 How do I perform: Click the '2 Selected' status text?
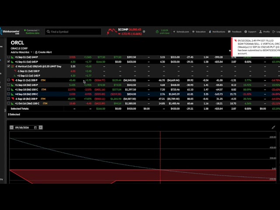14,115
